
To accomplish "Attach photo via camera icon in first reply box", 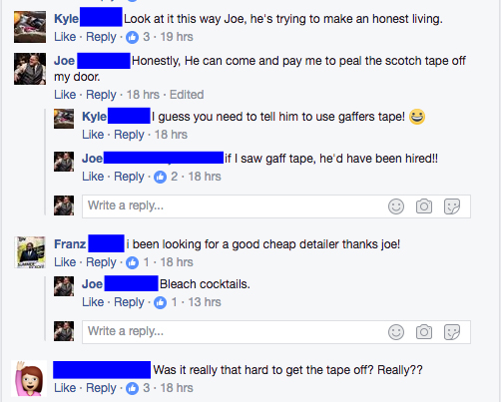I will click(x=424, y=206).
